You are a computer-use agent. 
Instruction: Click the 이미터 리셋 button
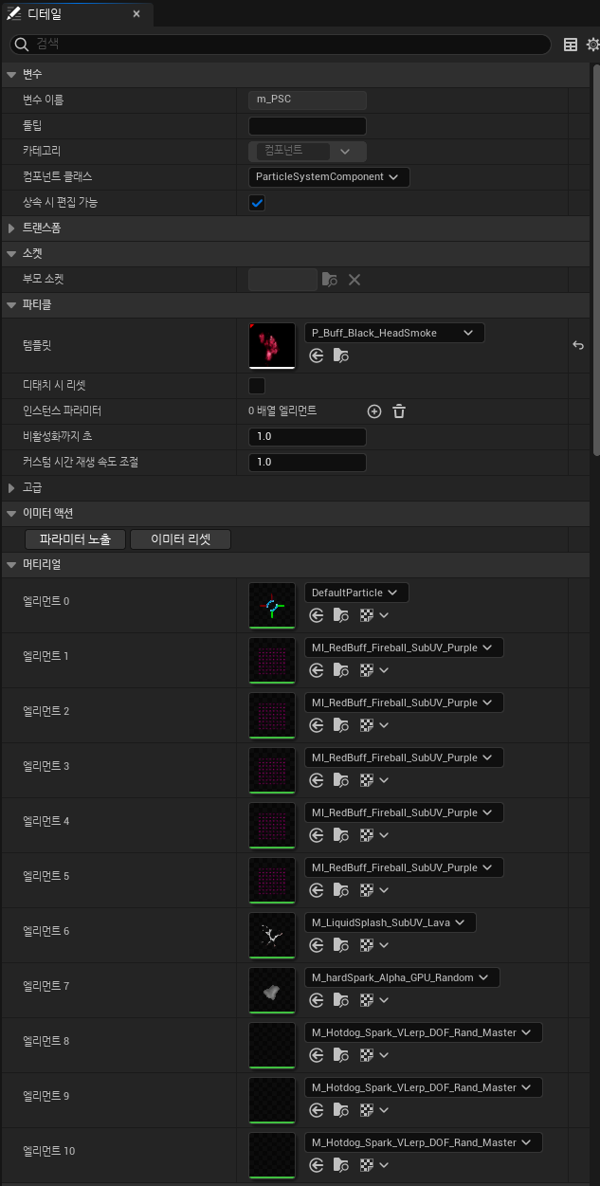click(180, 539)
